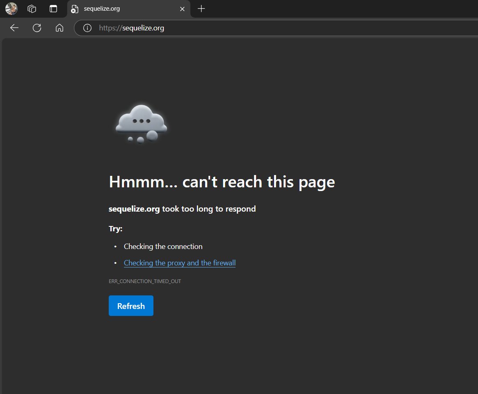
Task: Open a new tab with plus button
Action: [201, 9]
